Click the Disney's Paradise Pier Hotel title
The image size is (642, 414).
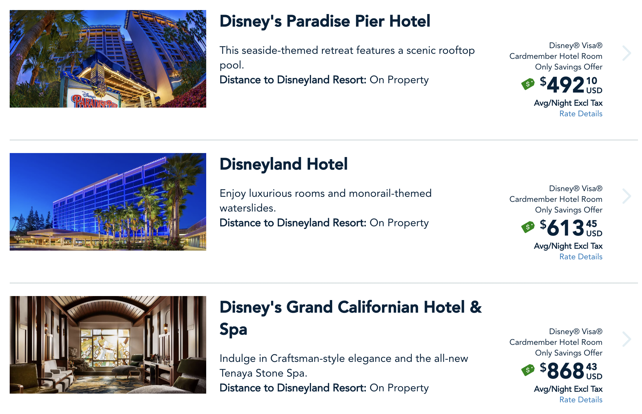[x=325, y=21]
